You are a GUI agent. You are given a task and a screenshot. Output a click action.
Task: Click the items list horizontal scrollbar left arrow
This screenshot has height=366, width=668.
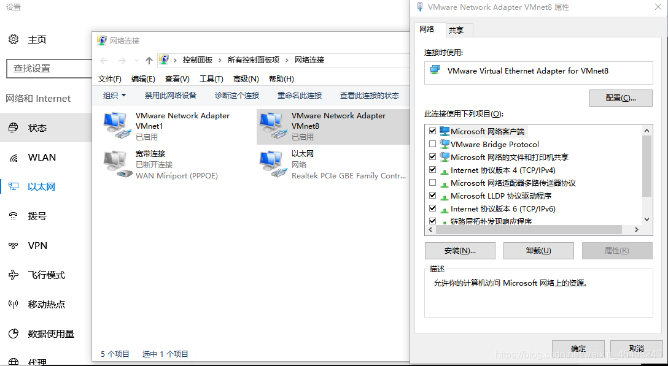(x=430, y=229)
